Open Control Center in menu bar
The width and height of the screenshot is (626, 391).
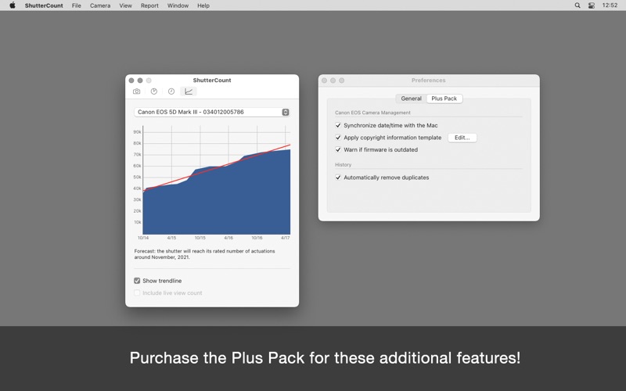pos(592,5)
